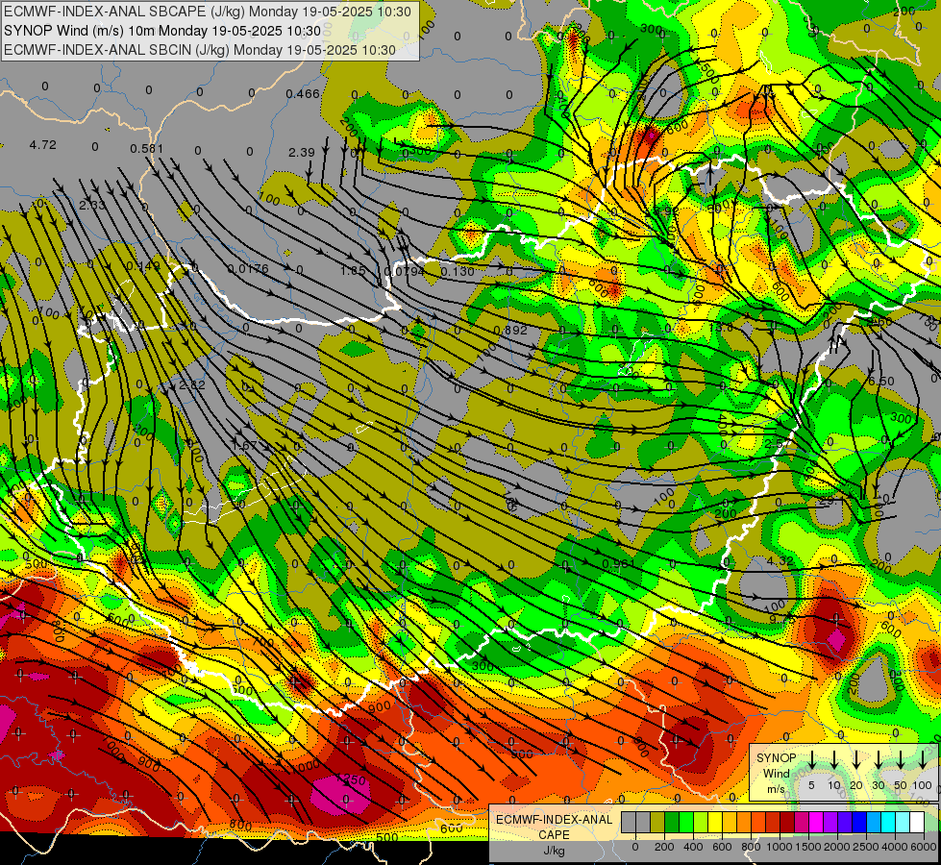941x865 pixels.
Task: Select the SYNOP Wind 10m title line
Action: 162,31
